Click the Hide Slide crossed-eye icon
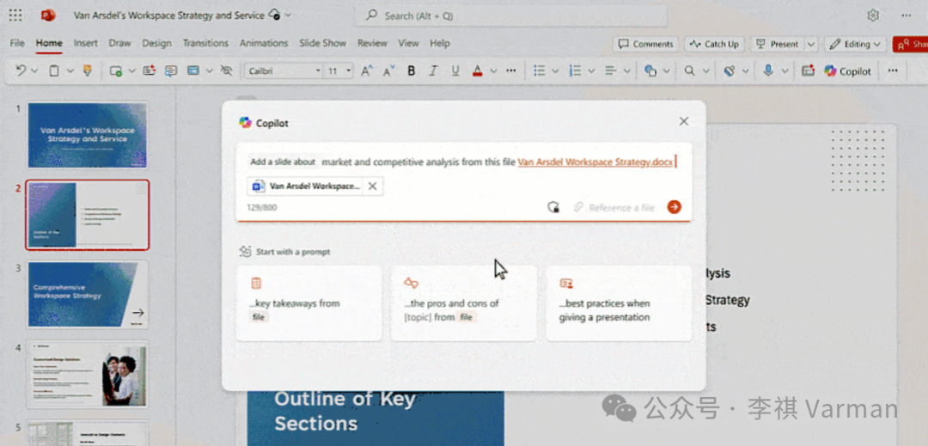Image resolution: width=928 pixels, height=446 pixels. click(227, 71)
